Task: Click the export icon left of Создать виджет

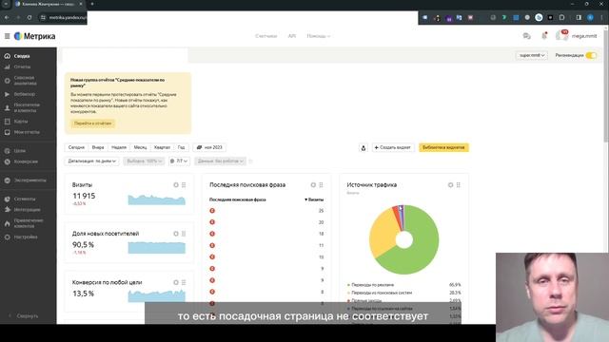Action: point(363,148)
